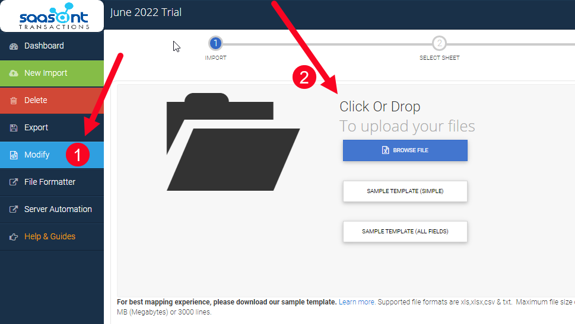Click the Server Automation external link icon
The image size is (575, 324).
14,210
